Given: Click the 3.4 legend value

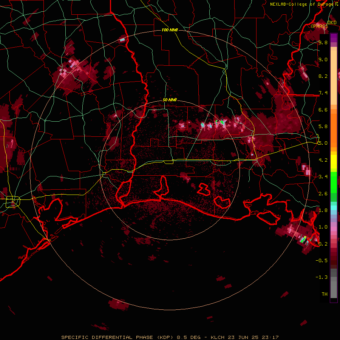Looking at the screenshot, I should tap(323, 177).
